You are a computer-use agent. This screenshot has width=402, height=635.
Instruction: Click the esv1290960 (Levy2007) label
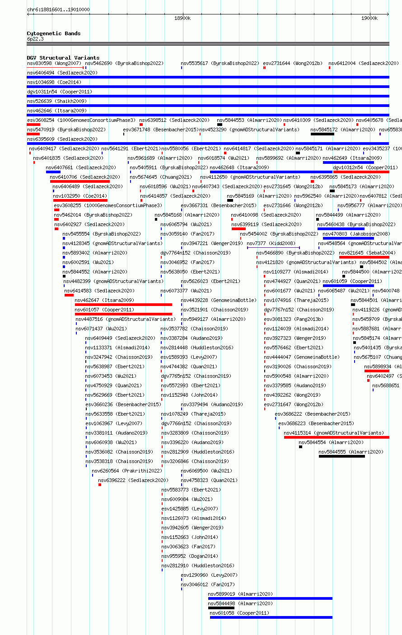[x=209, y=575]
